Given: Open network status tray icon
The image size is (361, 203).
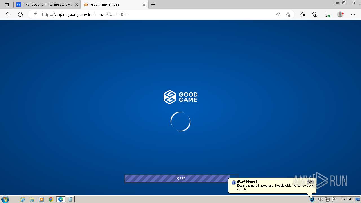Looking at the screenshot, I should 327,199.
